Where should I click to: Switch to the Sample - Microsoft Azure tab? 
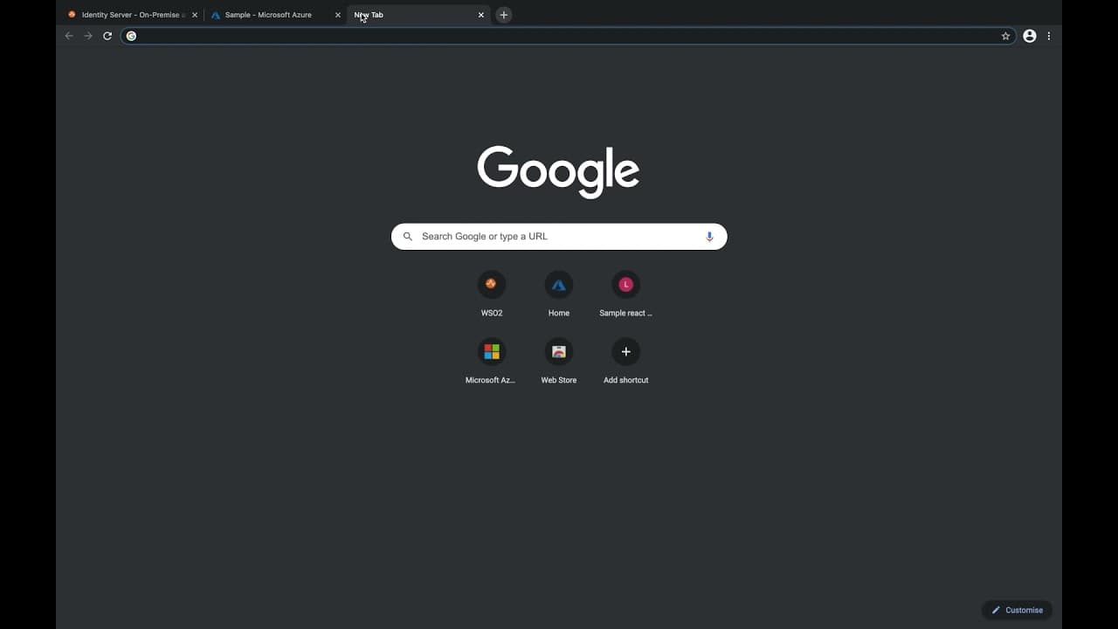coord(266,15)
